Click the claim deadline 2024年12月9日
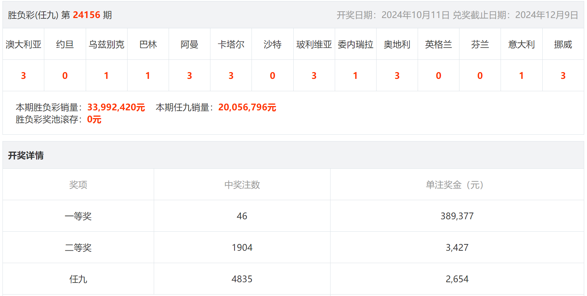Screen dimensions: 587x296 coord(547,15)
